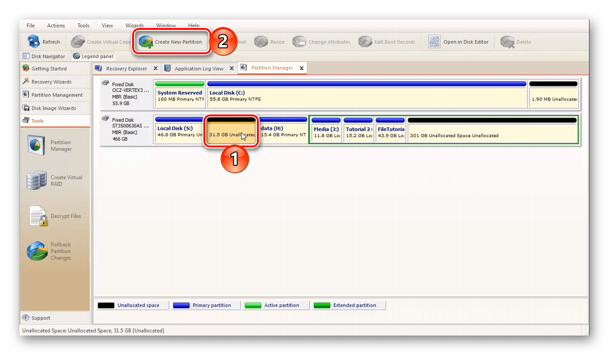This screenshot has height=355, width=609.
Task: Click the Recovery Wizards sidebar icon
Action: [26, 82]
